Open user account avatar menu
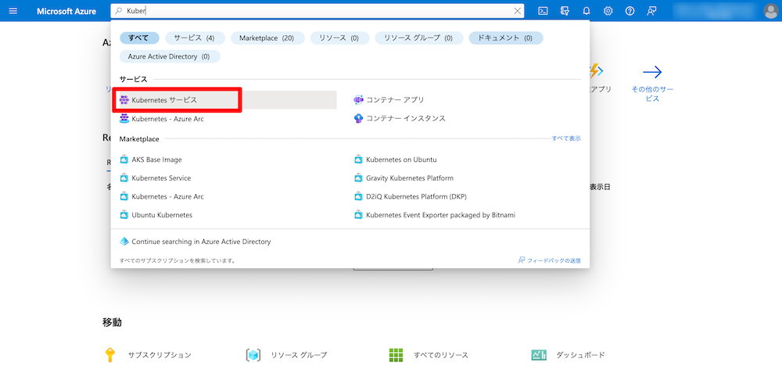This screenshot has height=373, width=782. 770,11
